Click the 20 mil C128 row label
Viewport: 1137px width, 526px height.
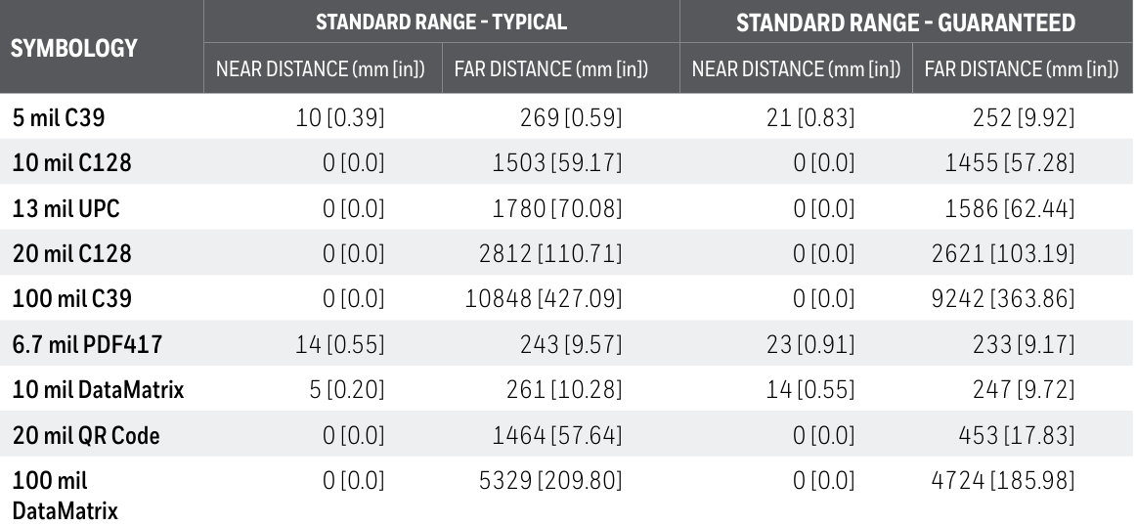71,254
